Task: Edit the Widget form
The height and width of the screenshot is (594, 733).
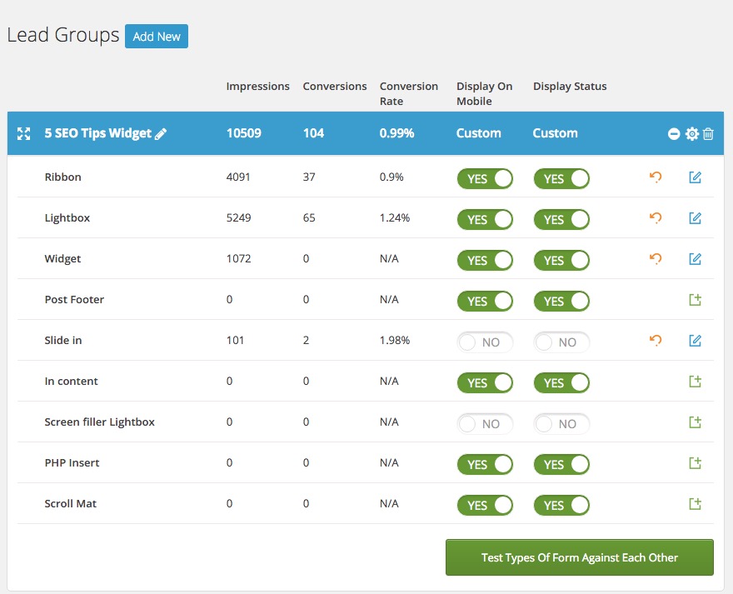Action: (696, 259)
